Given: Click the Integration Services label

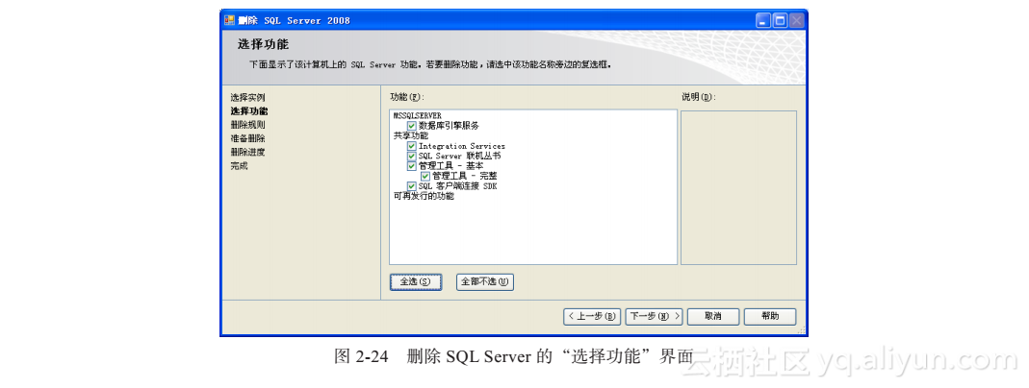Looking at the screenshot, I should pyautogui.click(x=462, y=146).
